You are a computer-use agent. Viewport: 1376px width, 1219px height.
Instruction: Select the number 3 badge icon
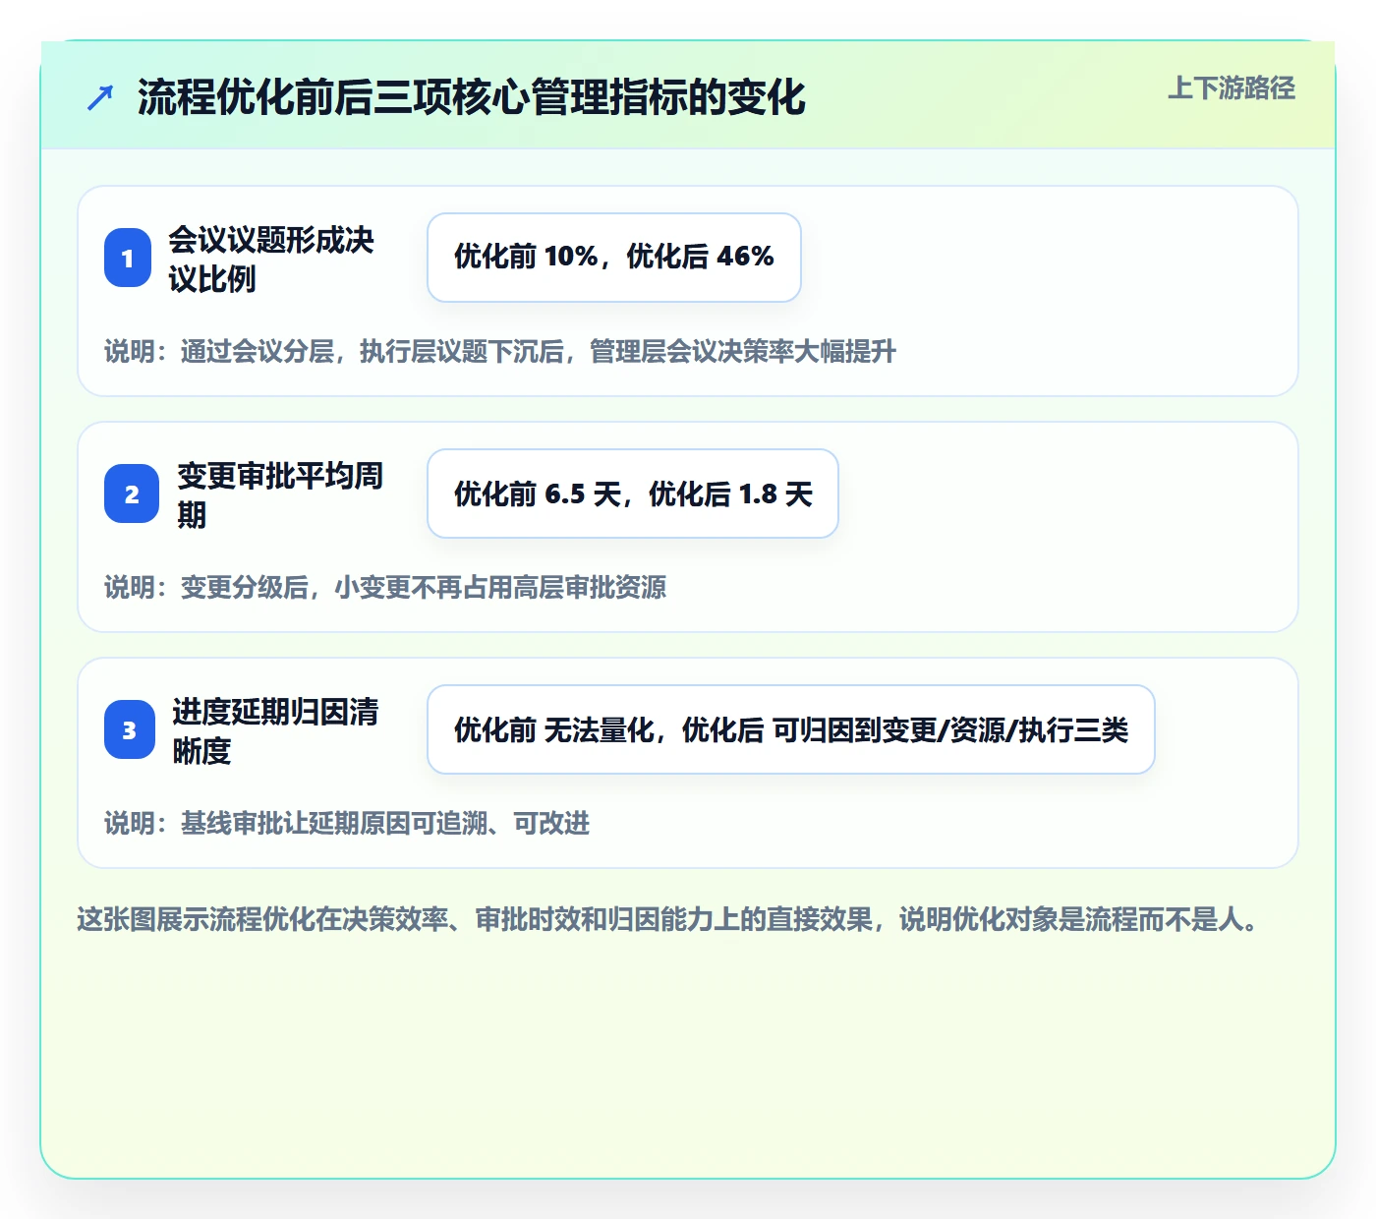pos(130,729)
